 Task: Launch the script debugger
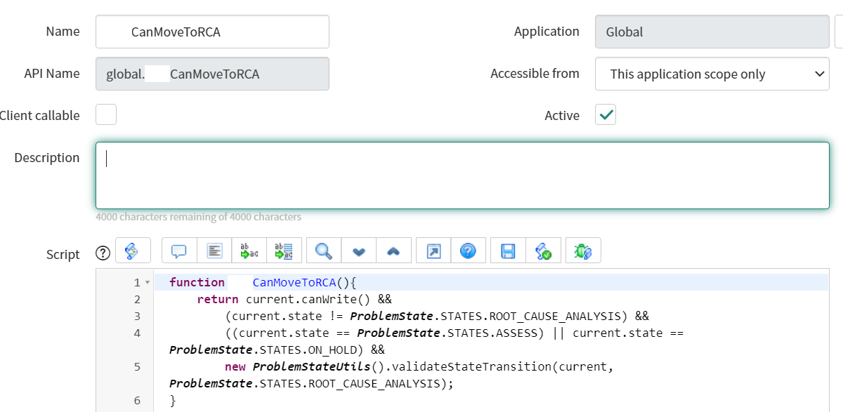pos(582,250)
